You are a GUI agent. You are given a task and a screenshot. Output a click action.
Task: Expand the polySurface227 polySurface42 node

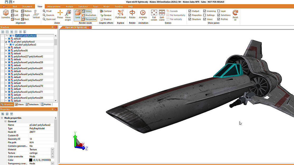[6, 56]
